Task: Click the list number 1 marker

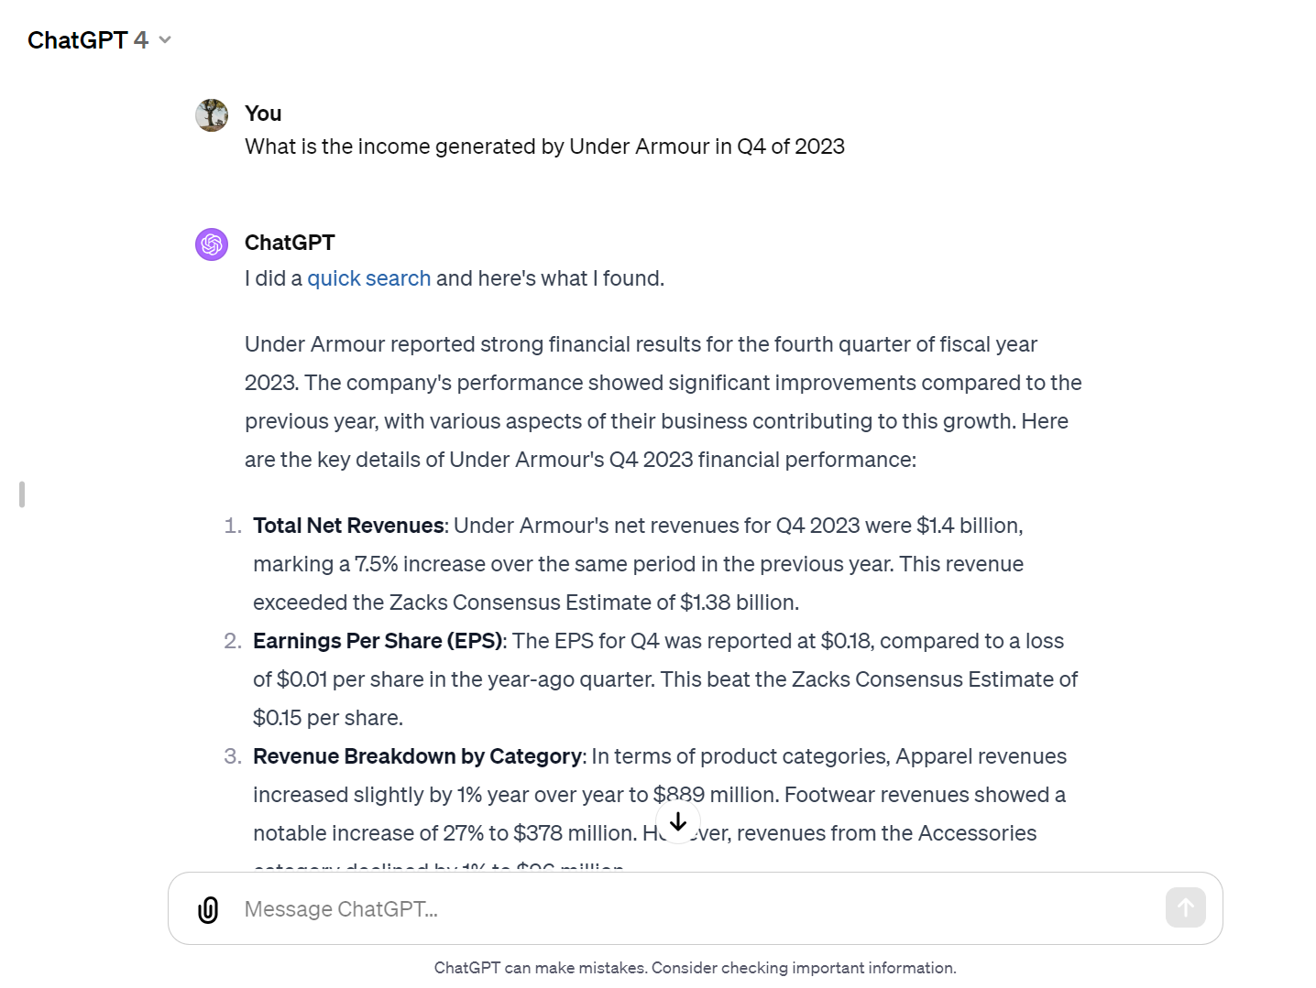Action: click(233, 526)
